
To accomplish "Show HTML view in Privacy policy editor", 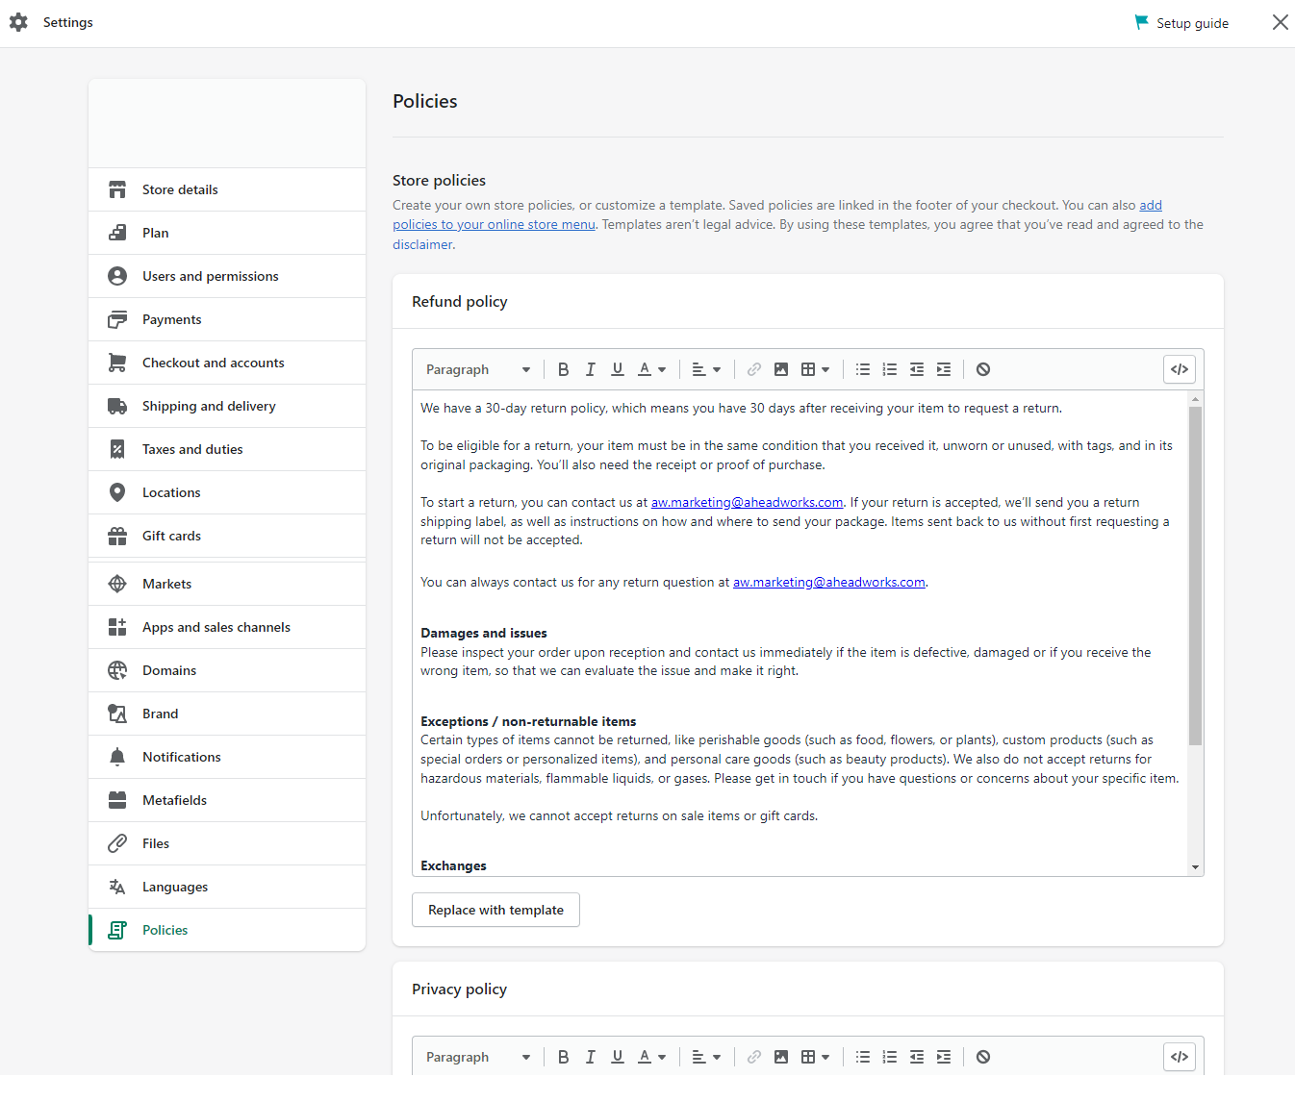I will pyautogui.click(x=1180, y=1057).
